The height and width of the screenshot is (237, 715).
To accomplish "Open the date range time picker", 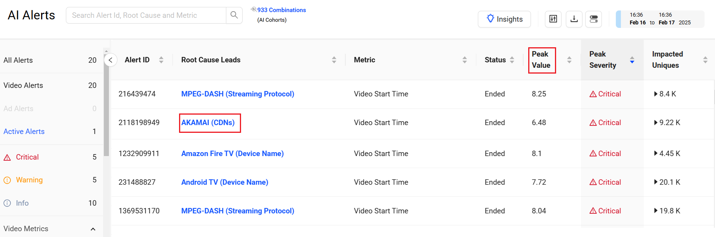I will pos(660,19).
